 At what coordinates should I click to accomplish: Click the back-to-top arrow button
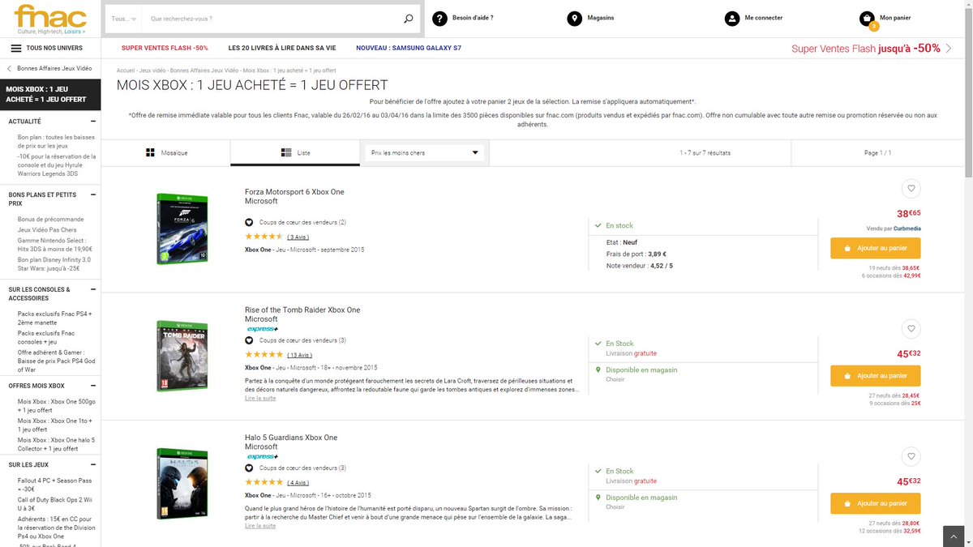point(954,536)
